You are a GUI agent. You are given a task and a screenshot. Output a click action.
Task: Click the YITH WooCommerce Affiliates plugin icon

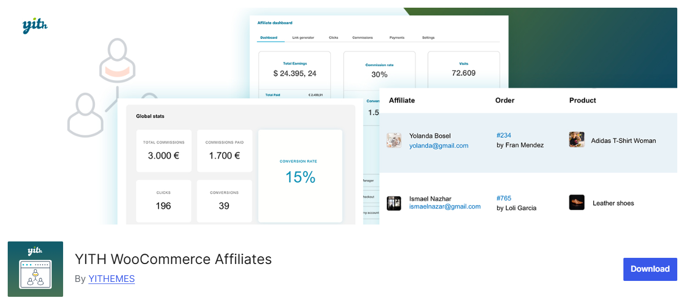(35, 269)
